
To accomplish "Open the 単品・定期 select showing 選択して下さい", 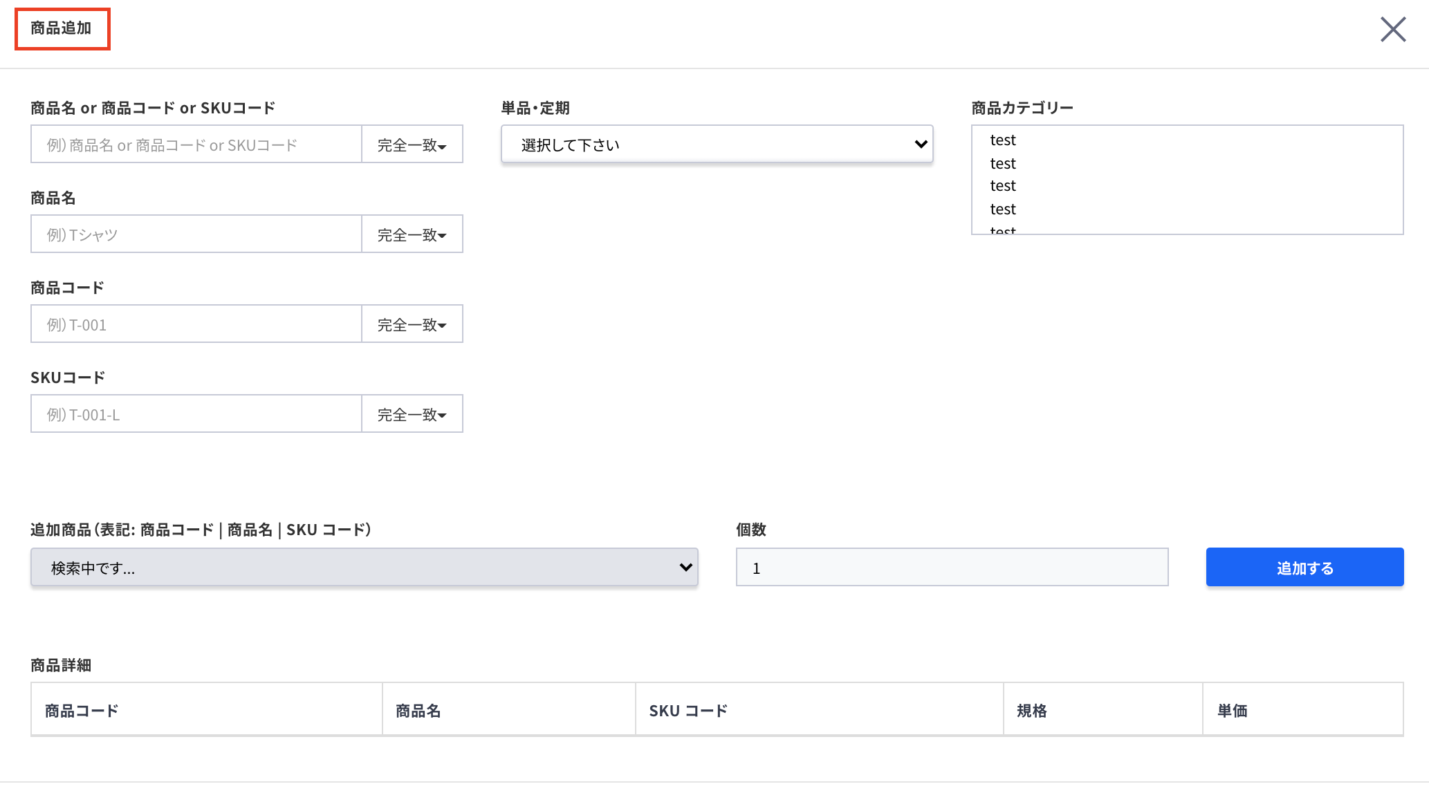I will point(717,144).
